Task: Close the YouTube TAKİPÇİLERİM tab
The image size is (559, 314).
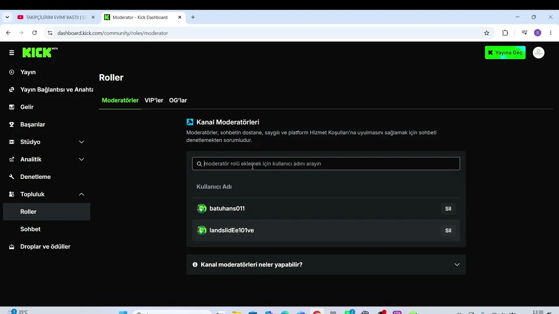Action: click(x=93, y=17)
